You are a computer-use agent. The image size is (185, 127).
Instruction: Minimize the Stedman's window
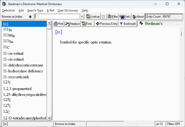tap(156, 4)
